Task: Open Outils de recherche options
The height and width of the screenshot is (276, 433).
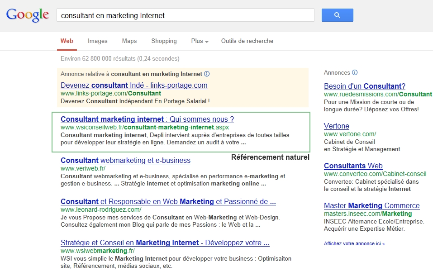Action: [x=247, y=41]
